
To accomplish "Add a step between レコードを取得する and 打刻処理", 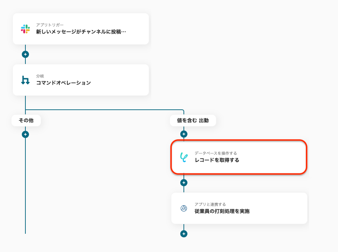I will [184, 183].
